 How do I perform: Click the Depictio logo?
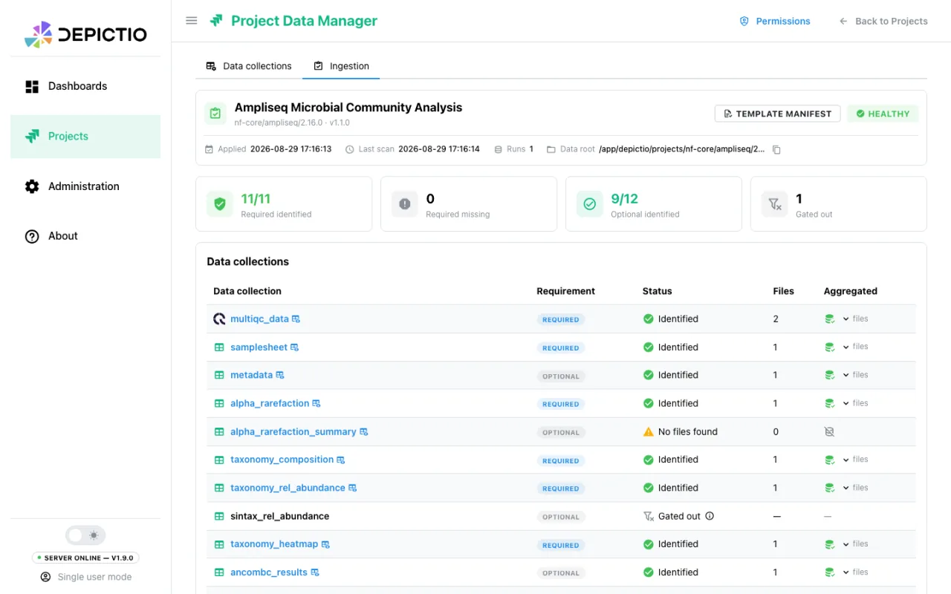[85, 34]
